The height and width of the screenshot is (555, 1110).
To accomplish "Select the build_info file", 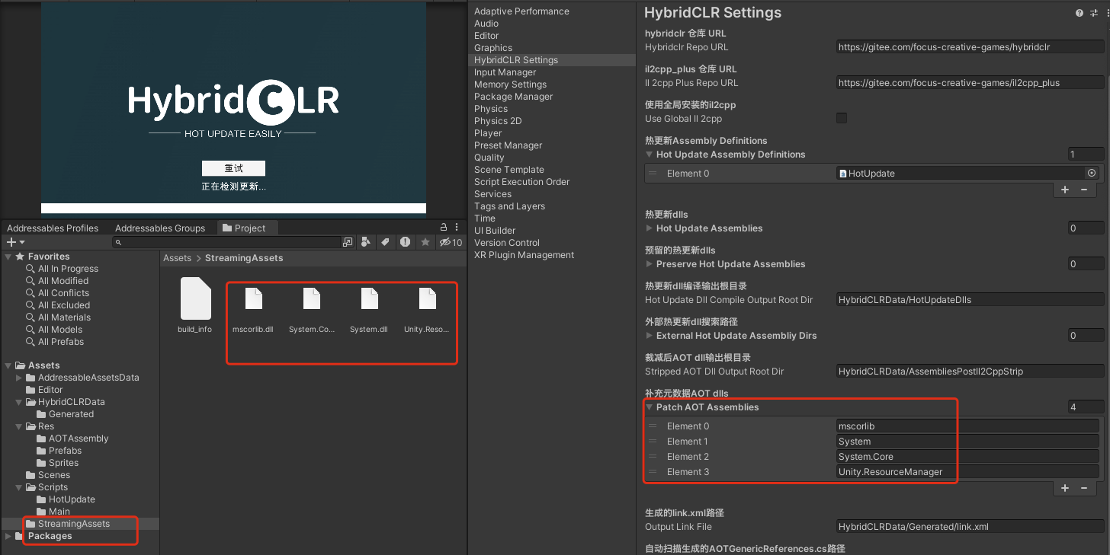I will pyautogui.click(x=195, y=305).
